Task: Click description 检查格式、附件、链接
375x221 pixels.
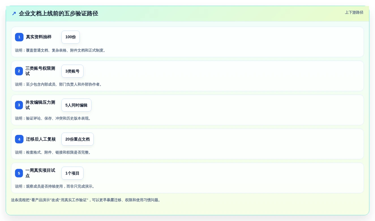Action: pos(53,152)
